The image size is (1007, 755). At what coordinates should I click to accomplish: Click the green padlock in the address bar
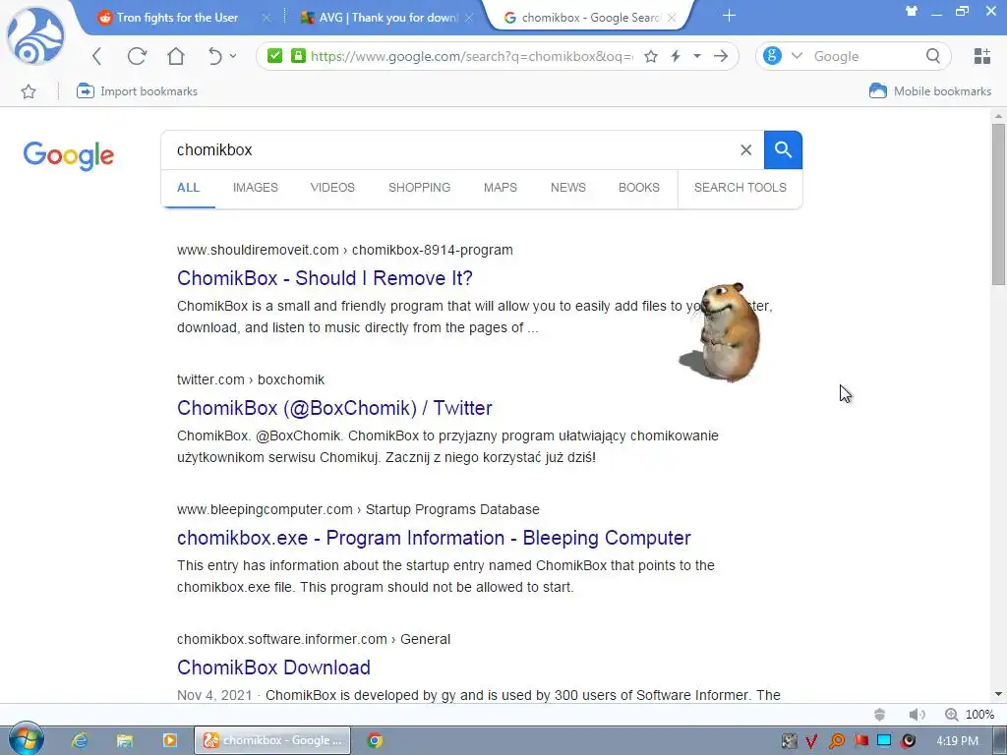point(298,56)
